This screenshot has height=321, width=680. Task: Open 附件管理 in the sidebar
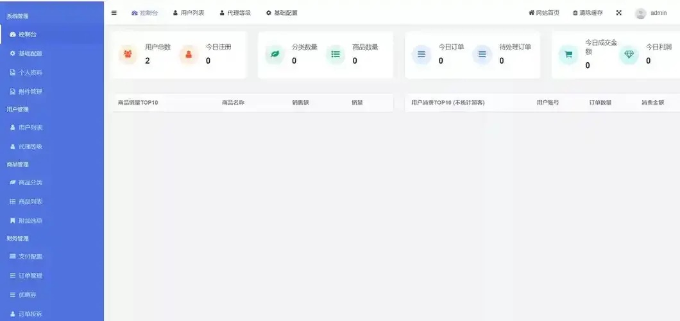point(52,92)
